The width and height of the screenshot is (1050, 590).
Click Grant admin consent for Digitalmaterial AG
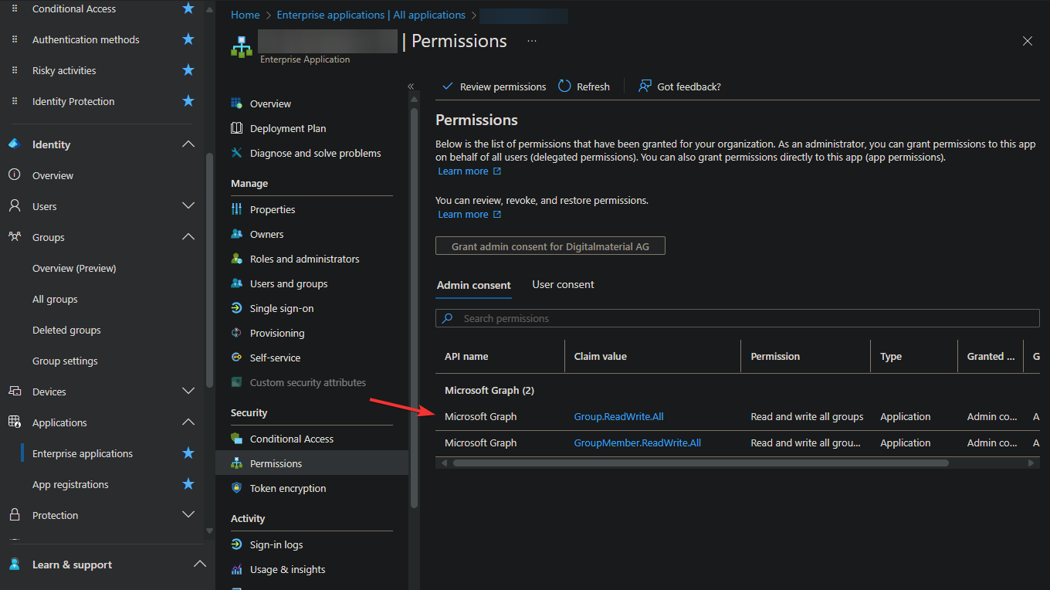[x=550, y=246]
